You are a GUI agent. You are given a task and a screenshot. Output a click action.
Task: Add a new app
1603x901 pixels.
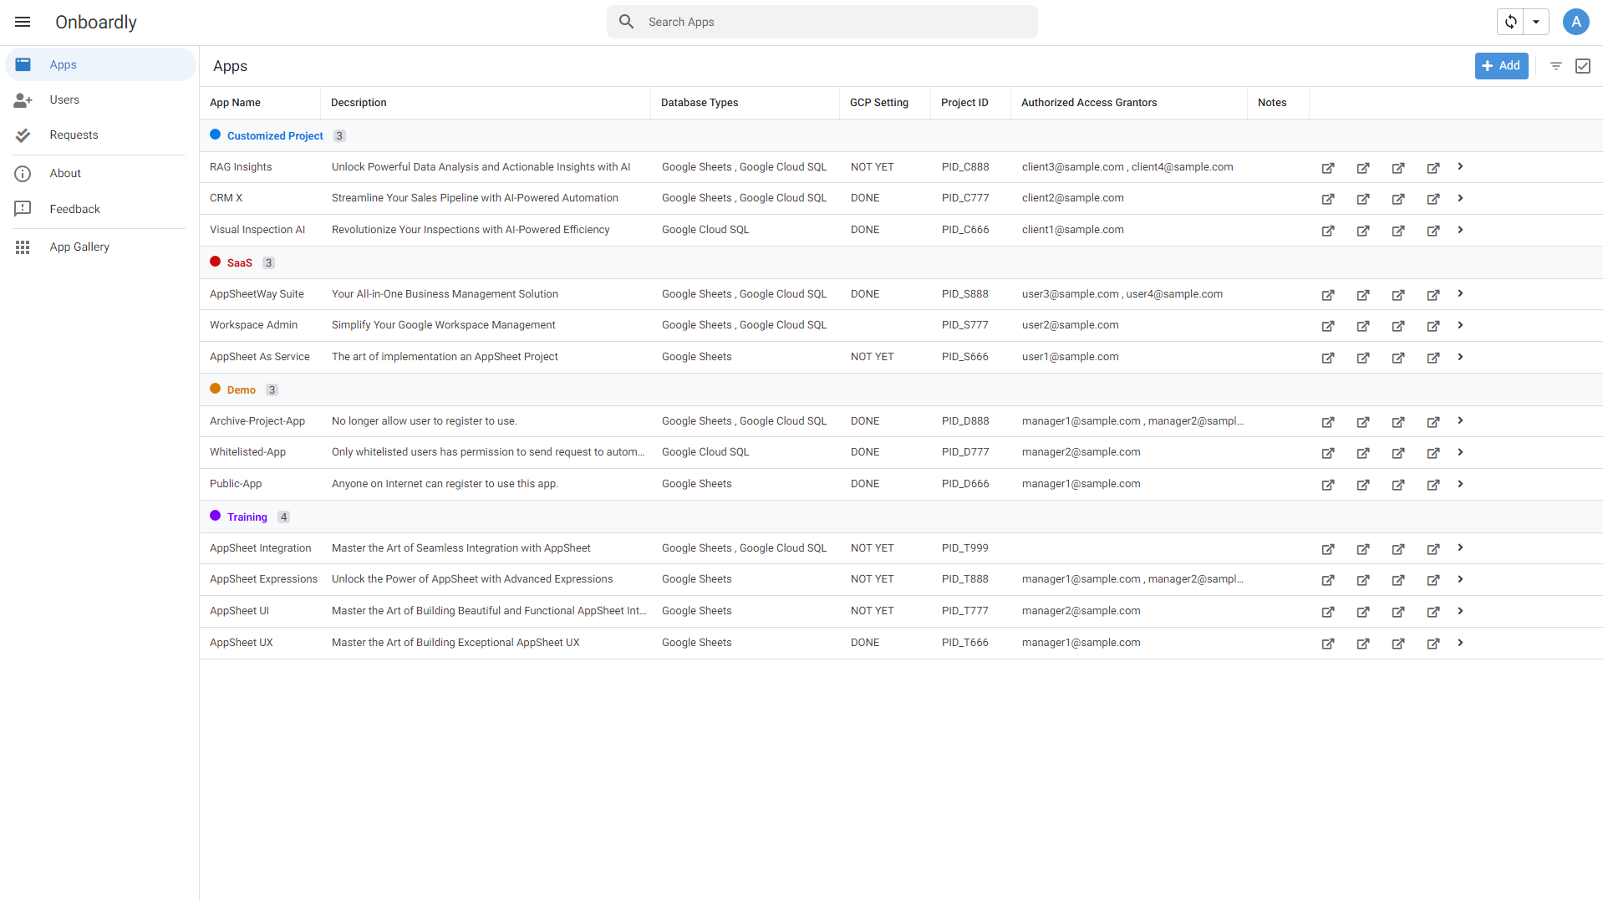[x=1501, y=66]
